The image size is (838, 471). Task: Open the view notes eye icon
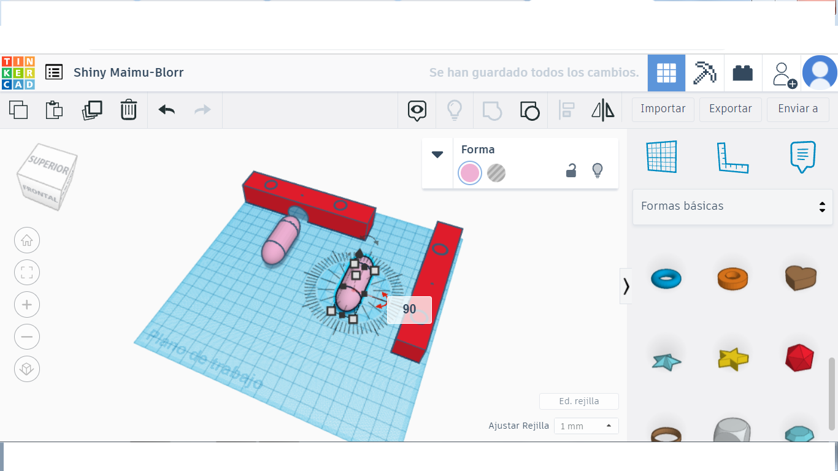[x=417, y=110]
